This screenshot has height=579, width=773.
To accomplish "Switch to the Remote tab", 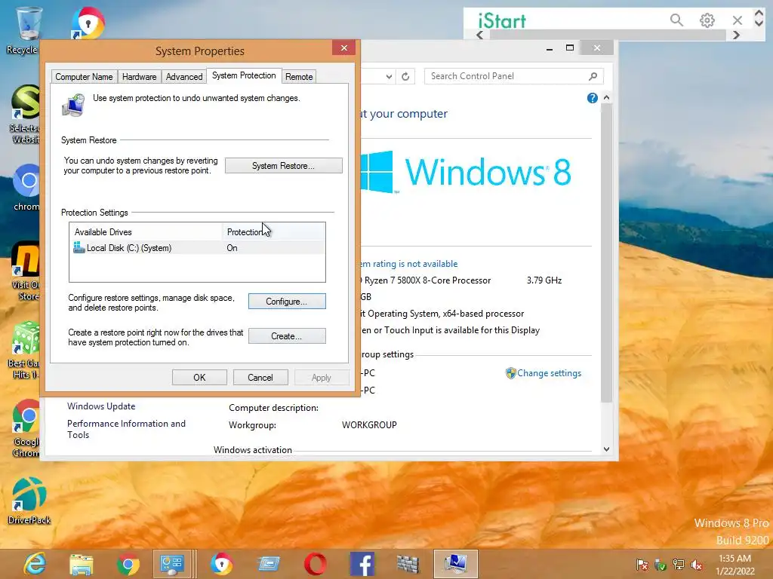I will tap(299, 77).
